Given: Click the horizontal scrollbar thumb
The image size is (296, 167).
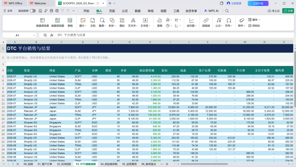Looking at the screenshot, I should click(x=204, y=164).
